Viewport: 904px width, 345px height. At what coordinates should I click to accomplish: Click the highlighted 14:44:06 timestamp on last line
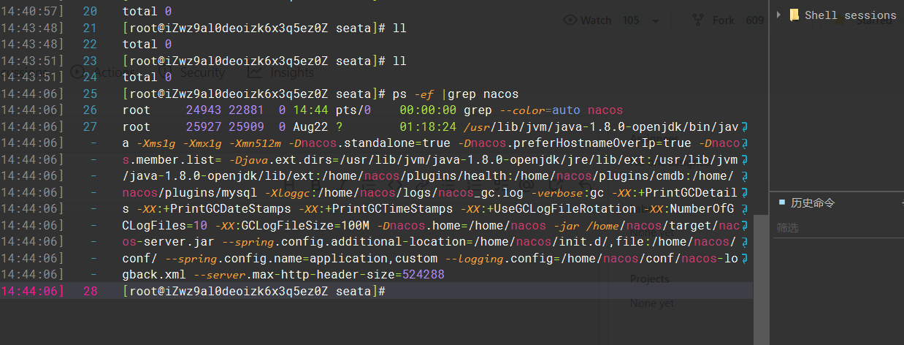coord(32,291)
